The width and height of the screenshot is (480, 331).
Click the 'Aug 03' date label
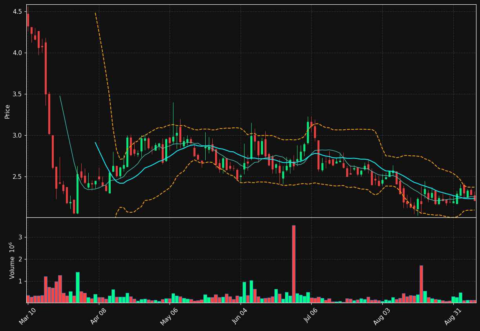[x=382, y=316]
